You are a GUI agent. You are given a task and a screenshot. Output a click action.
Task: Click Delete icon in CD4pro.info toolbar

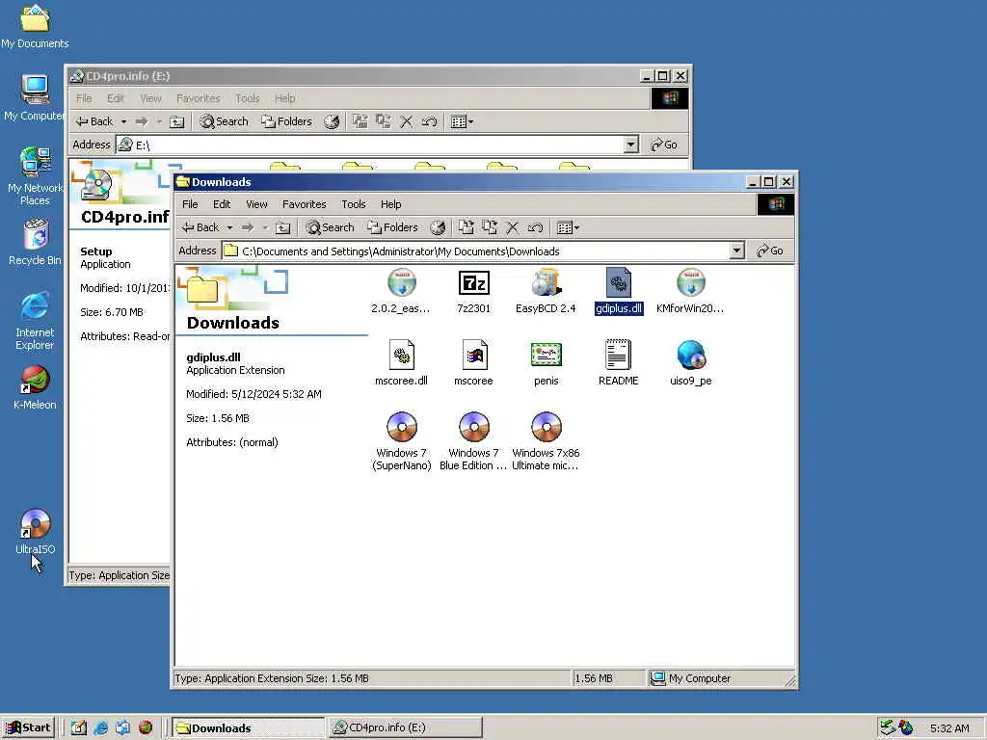point(407,121)
